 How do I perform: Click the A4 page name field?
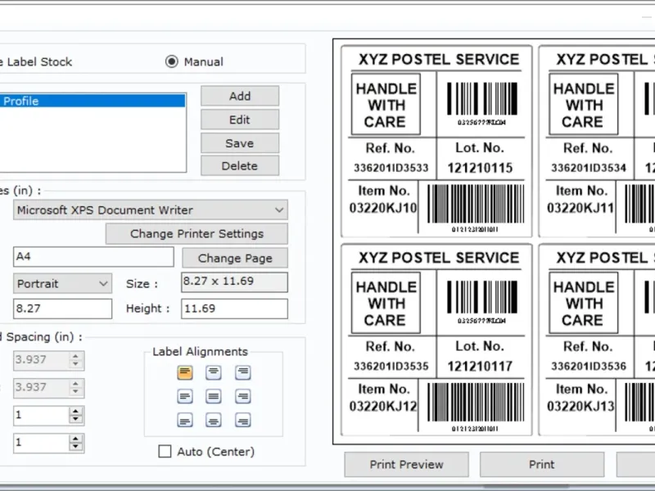pyautogui.click(x=93, y=257)
